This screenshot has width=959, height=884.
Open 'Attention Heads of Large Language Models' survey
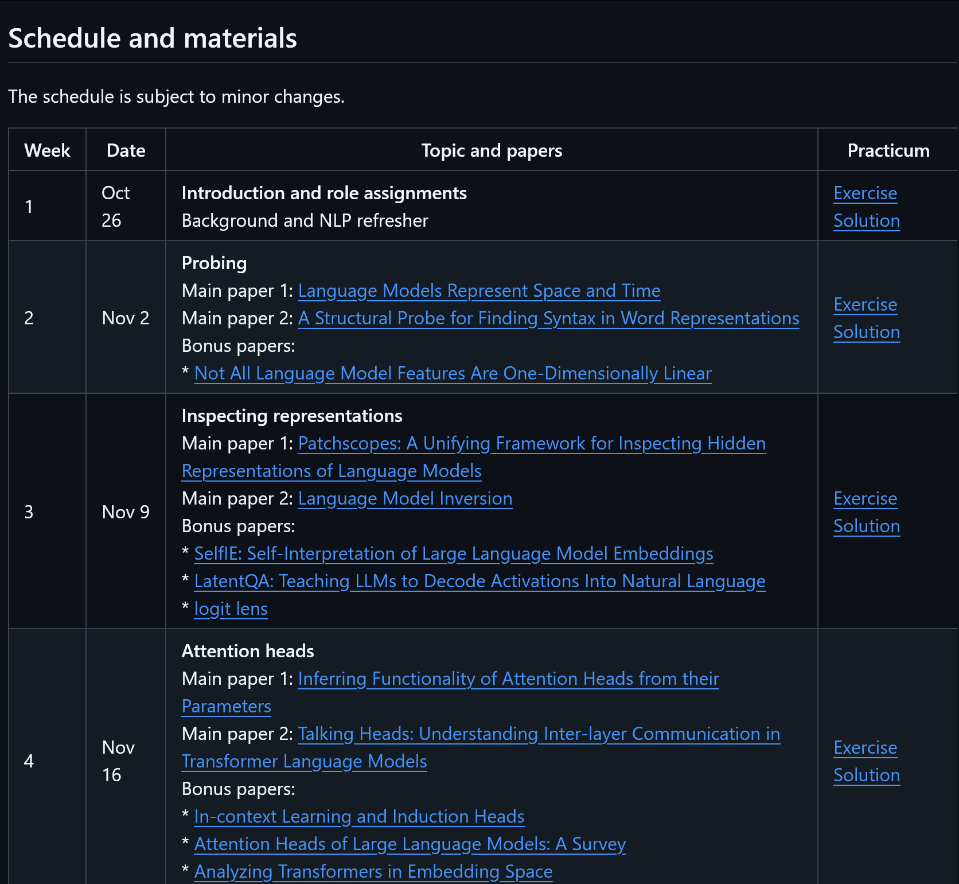coord(410,844)
